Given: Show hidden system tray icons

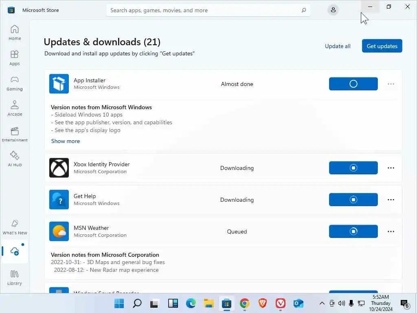Looking at the screenshot, I should point(322,303).
